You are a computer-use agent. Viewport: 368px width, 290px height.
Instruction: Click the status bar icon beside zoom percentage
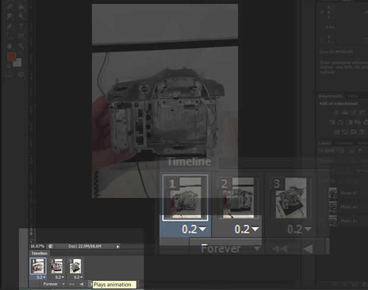click(50, 246)
